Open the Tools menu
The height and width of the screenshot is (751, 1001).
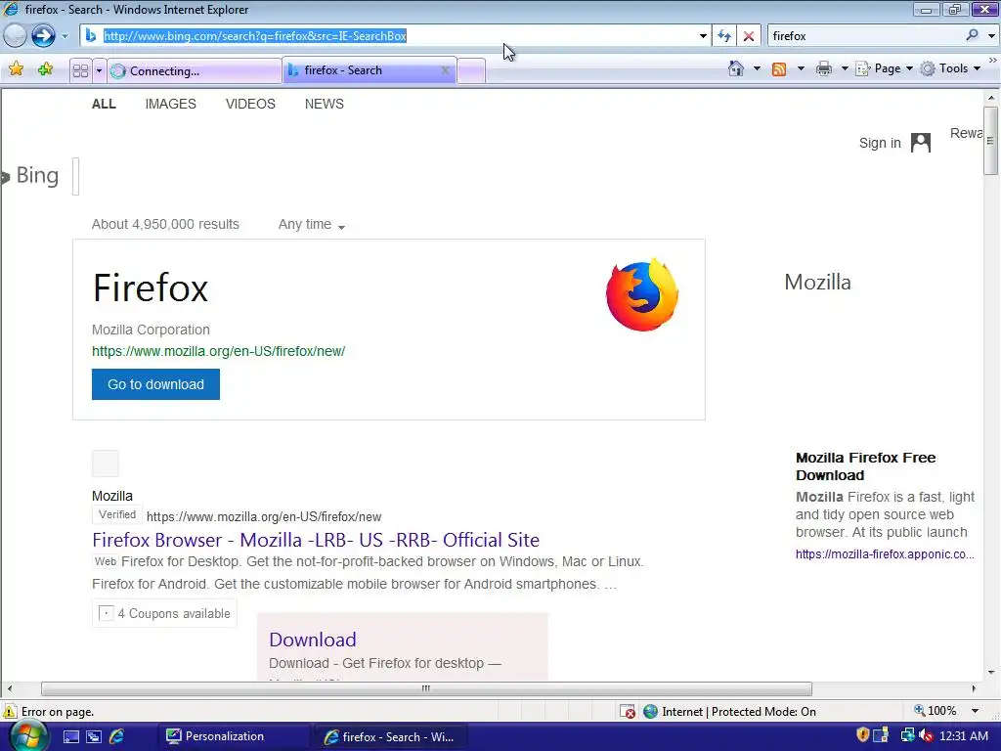click(x=950, y=68)
